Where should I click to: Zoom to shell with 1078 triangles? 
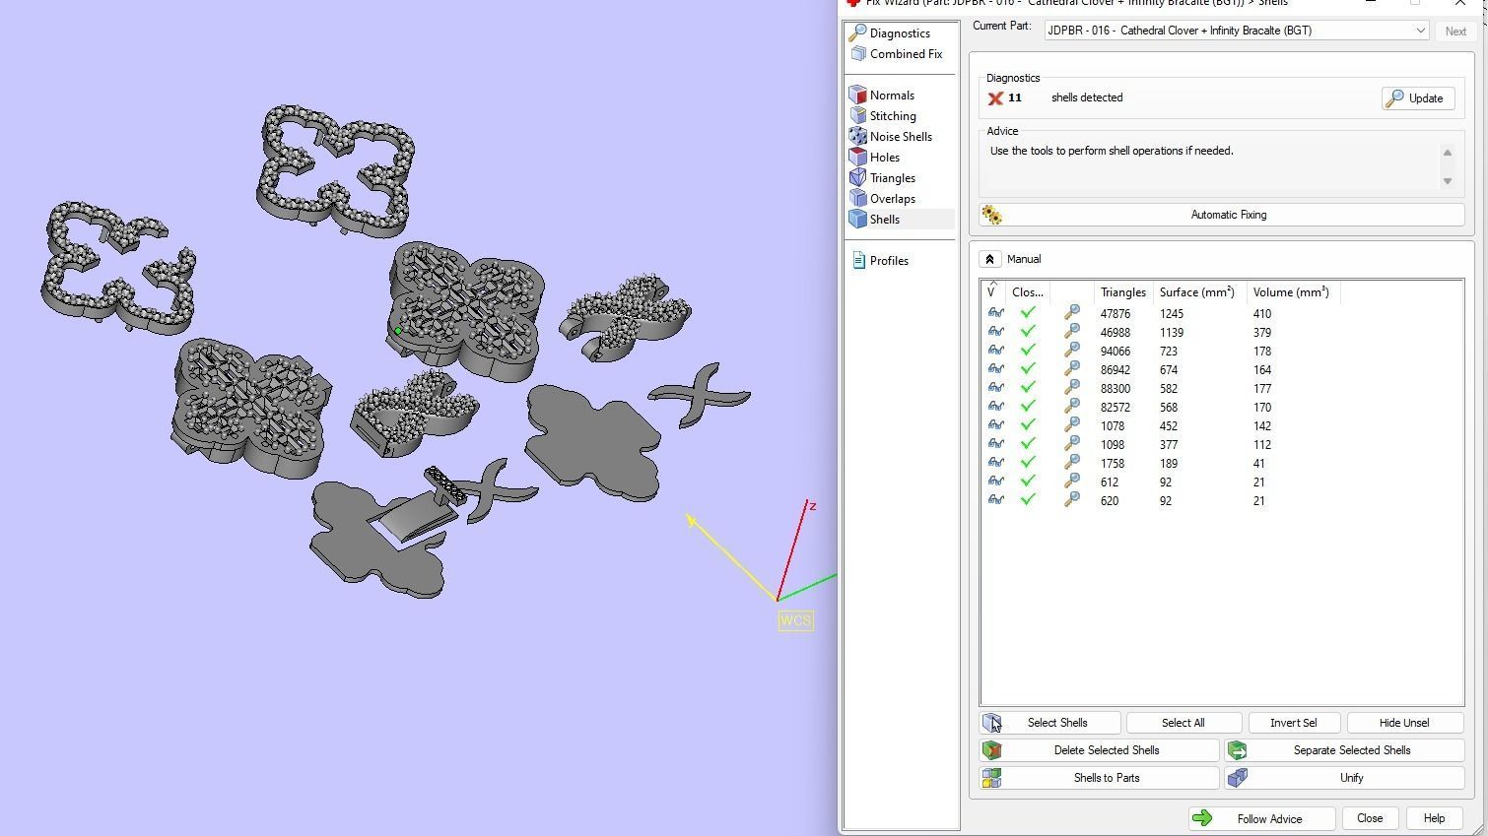1071,426
